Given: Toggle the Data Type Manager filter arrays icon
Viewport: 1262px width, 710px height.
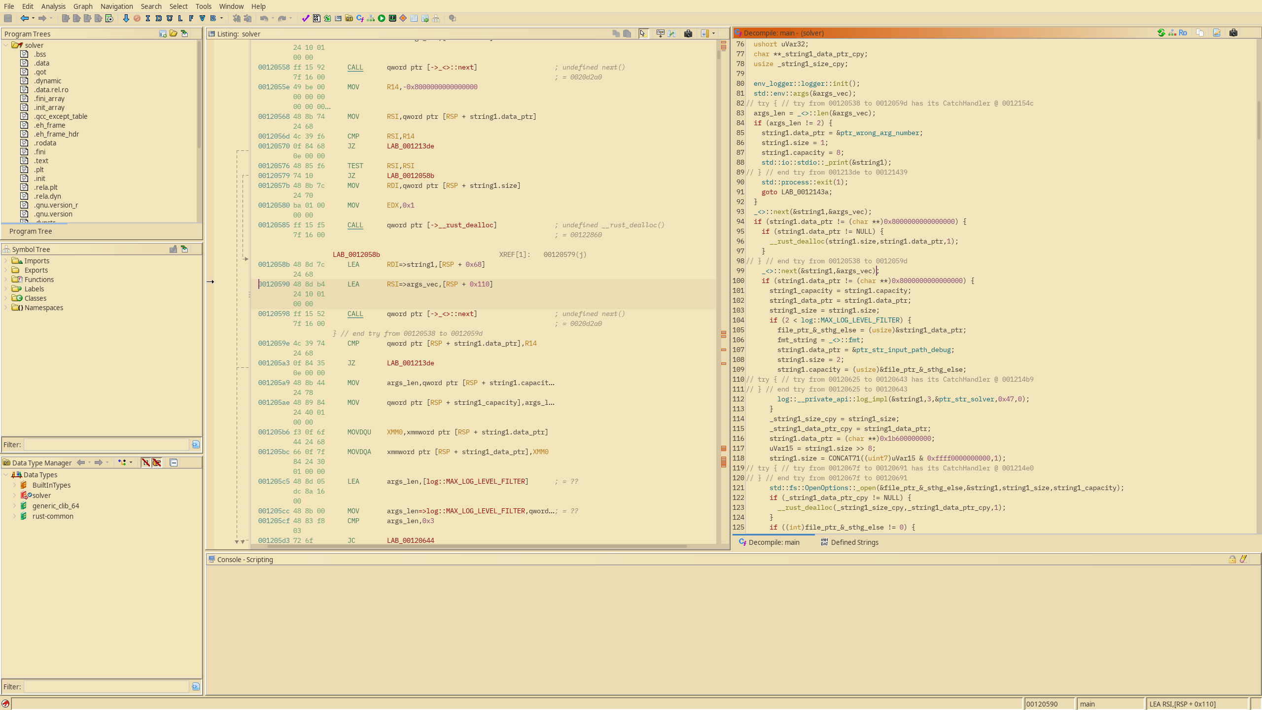Looking at the screenshot, I should pyautogui.click(x=146, y=462).
